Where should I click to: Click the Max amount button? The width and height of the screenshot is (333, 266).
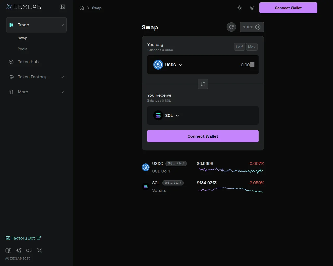click(x=252, y=47)
